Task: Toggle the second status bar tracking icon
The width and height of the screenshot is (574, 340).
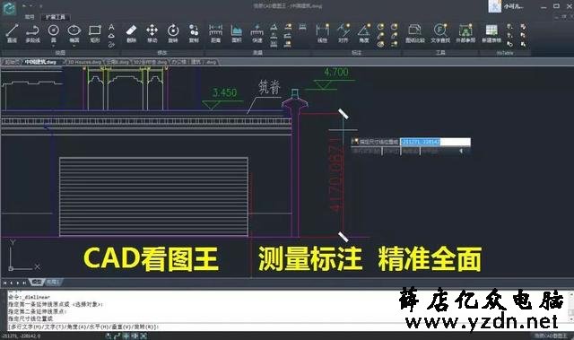Action: tap(117, 336)
